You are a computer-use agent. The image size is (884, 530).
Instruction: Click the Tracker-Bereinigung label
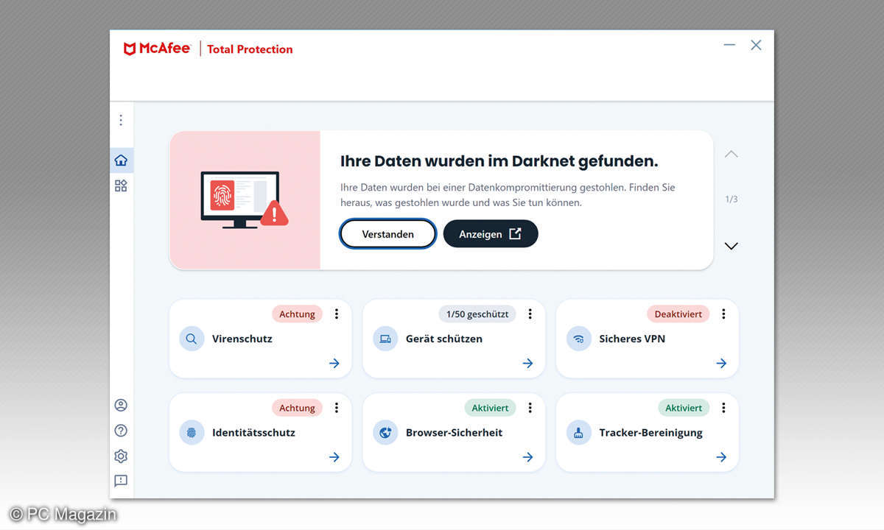point(650,432)
